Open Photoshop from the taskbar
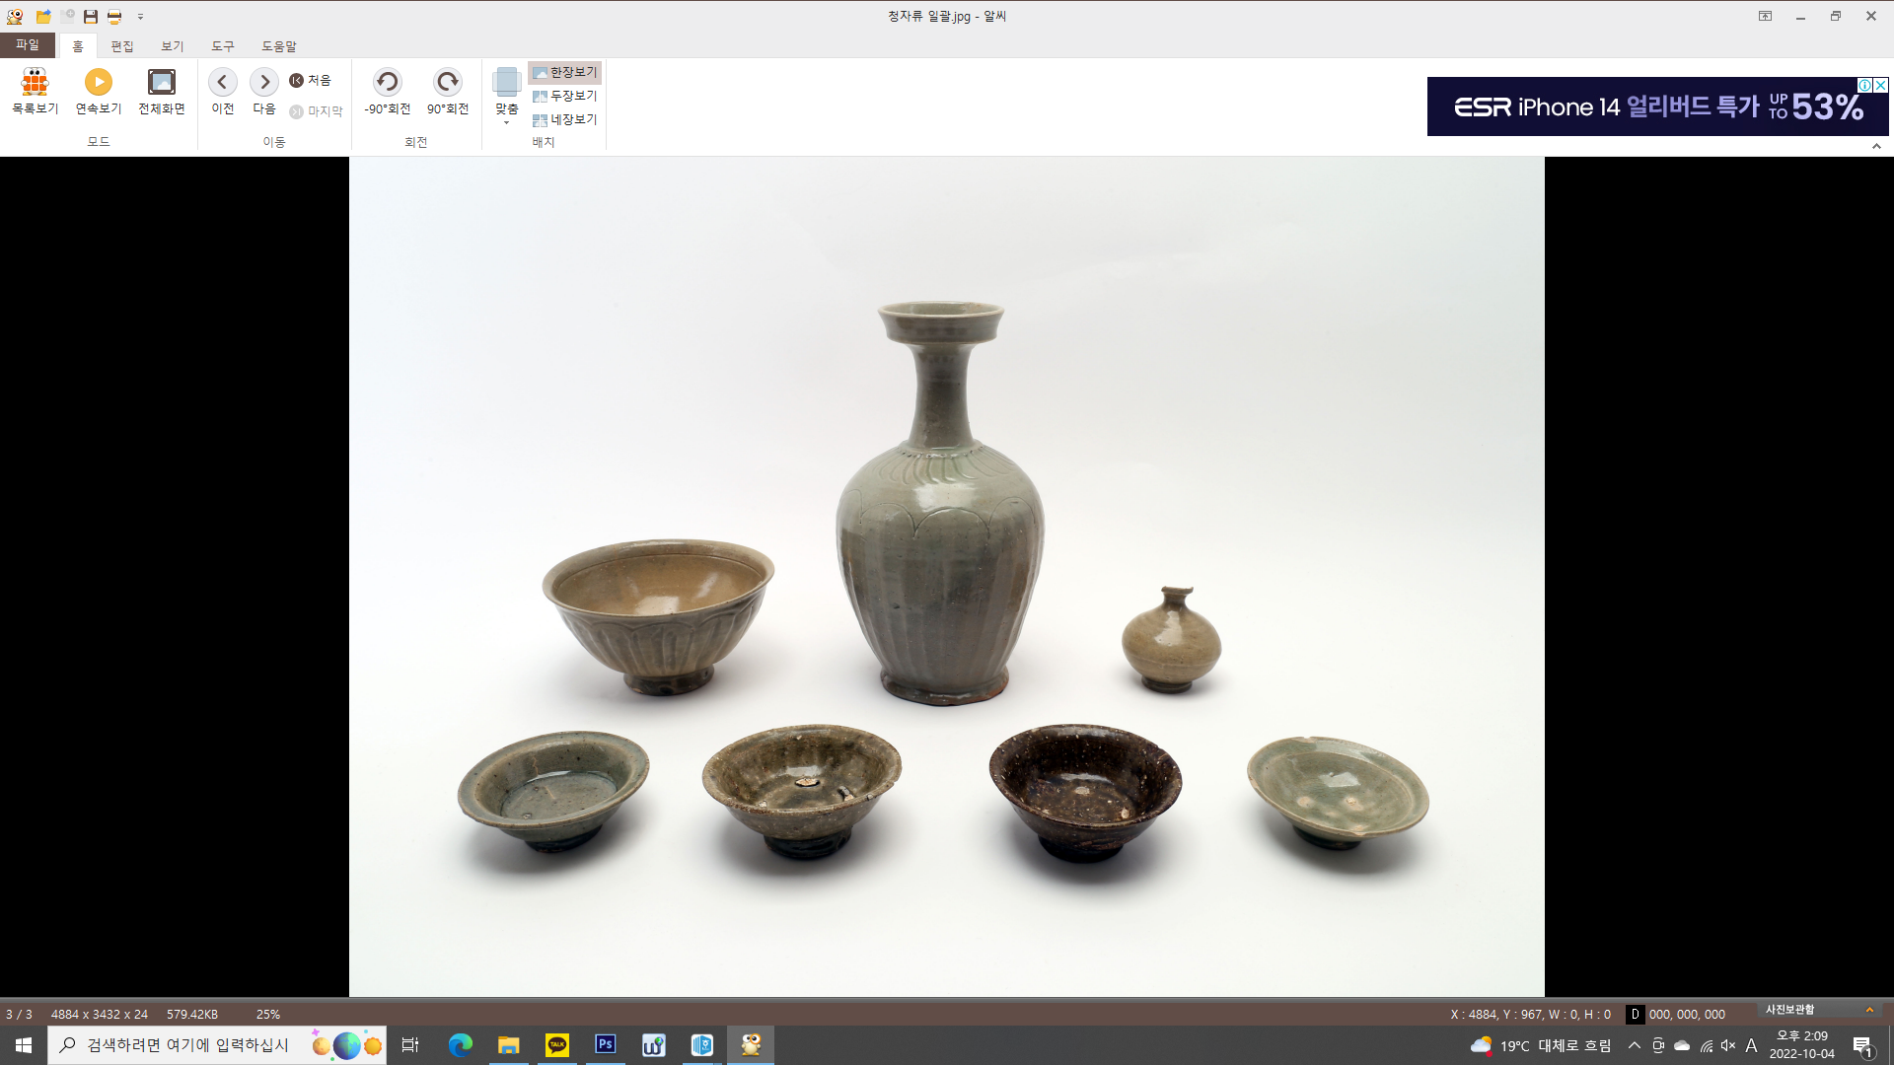The image size is (1894, 1065). click(x=605, y=1044)
